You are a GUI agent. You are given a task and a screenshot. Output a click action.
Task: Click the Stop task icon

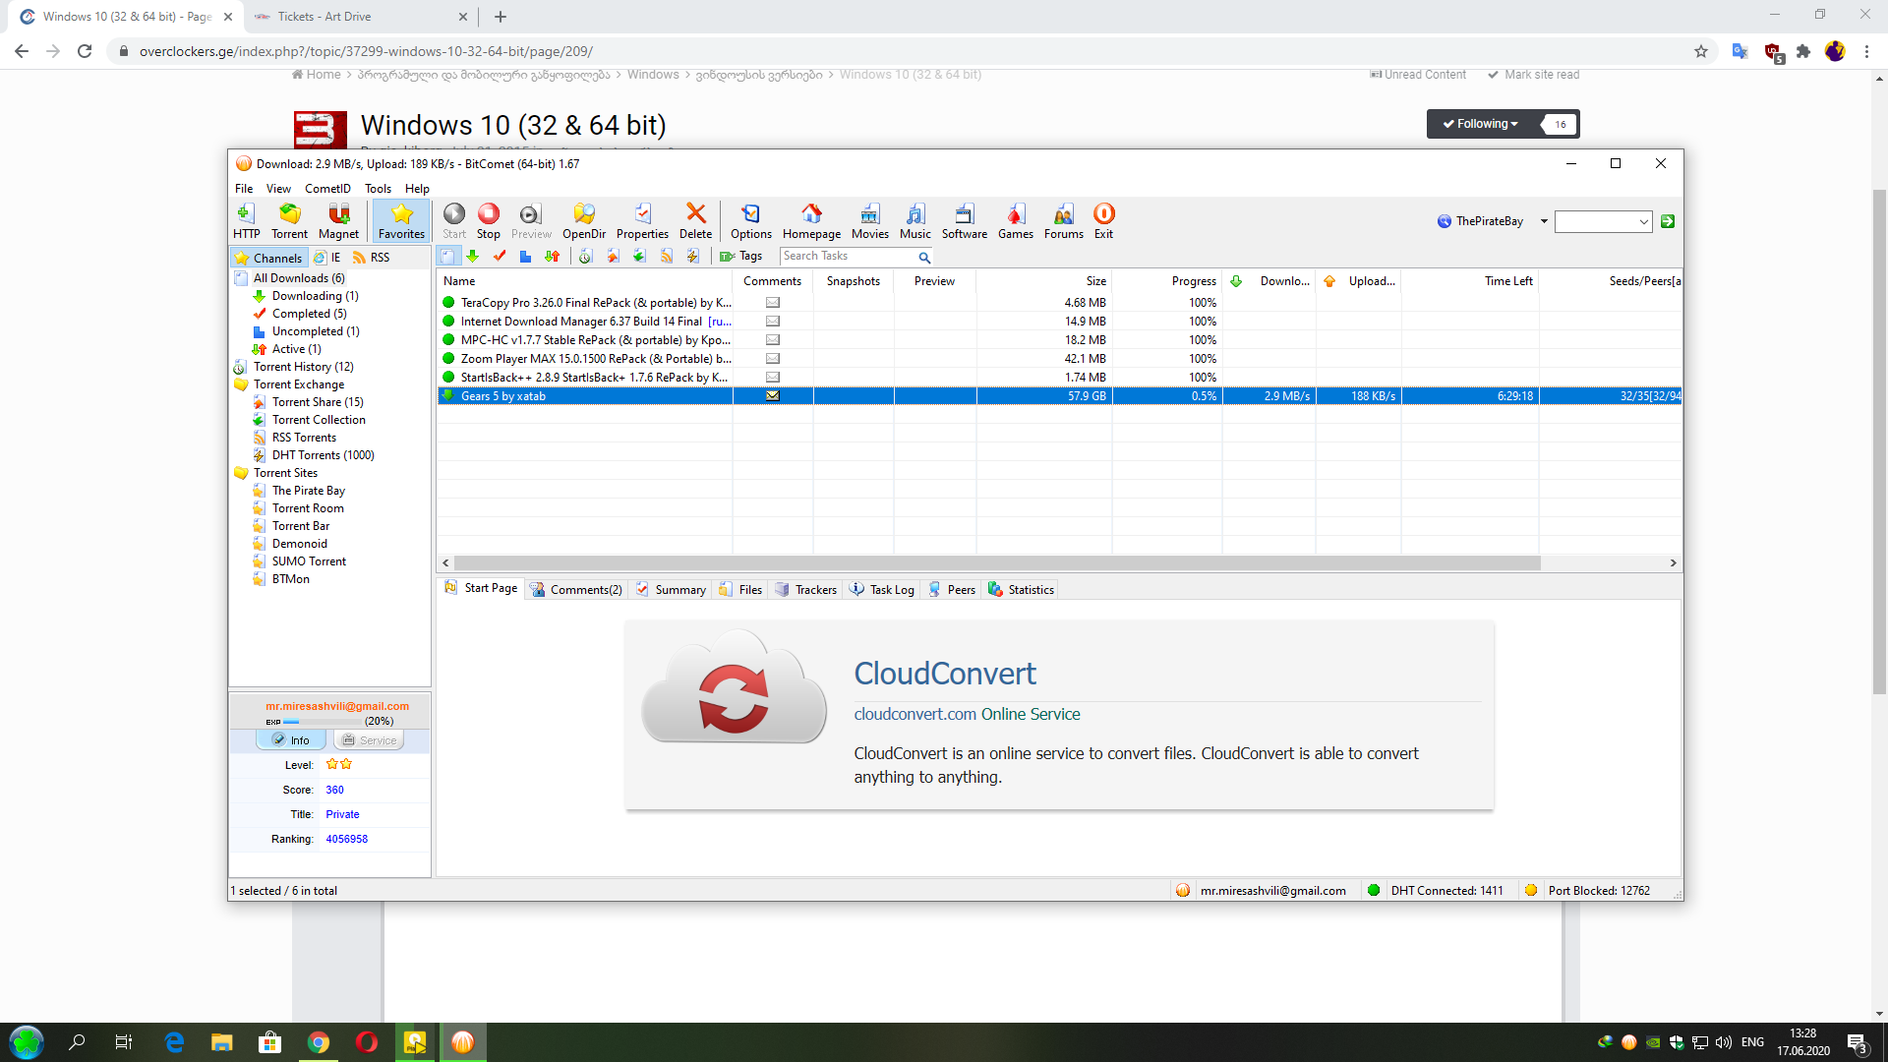click(489, 220)
